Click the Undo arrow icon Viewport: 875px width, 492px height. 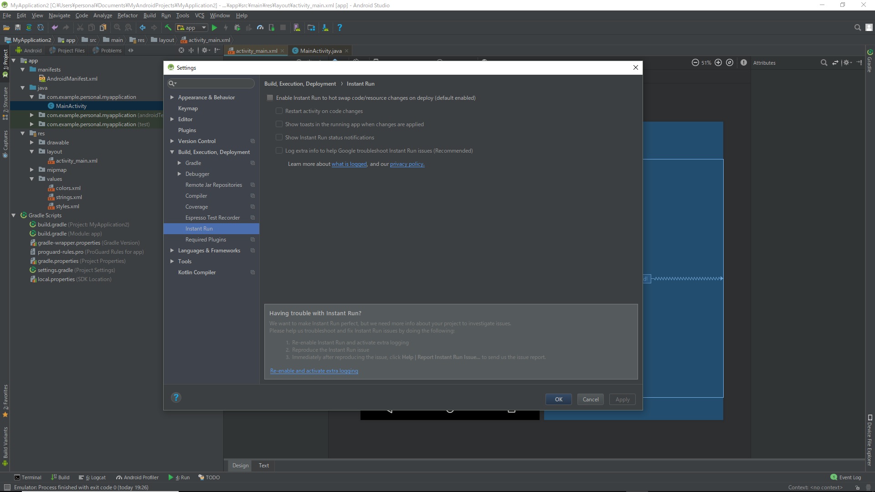click(55, 28)
